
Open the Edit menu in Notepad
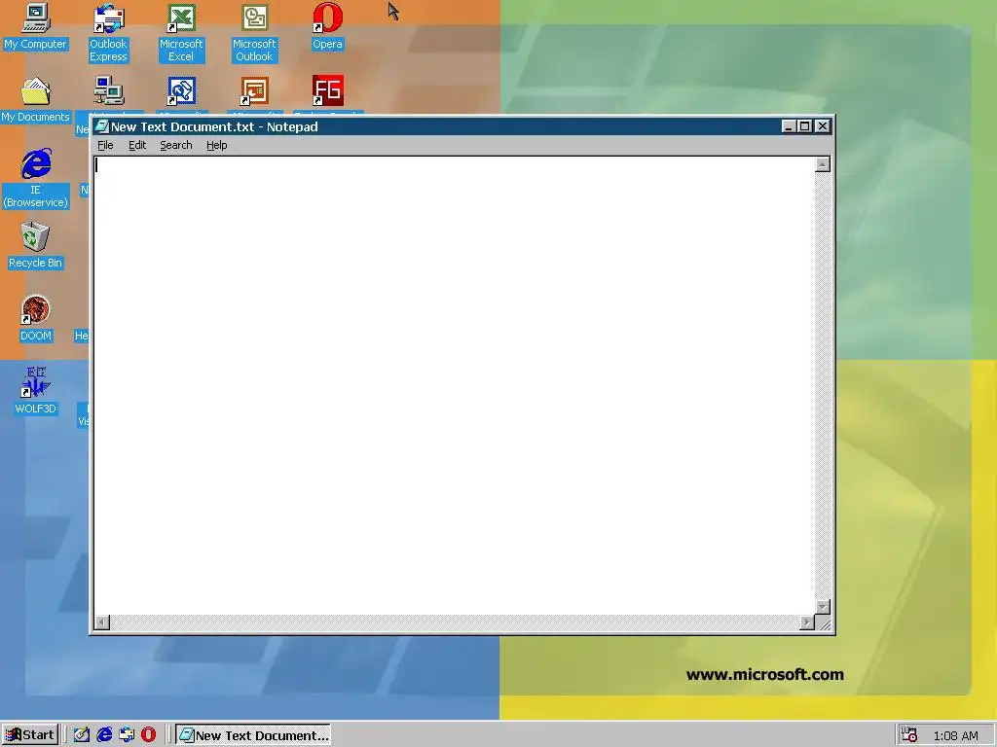point(137,146)
